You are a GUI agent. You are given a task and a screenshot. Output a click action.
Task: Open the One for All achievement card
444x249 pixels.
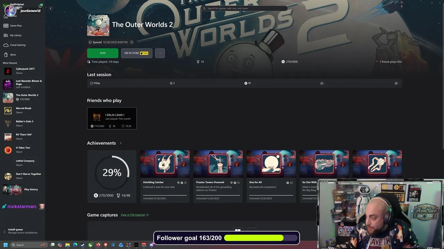[x=271, y=176]
